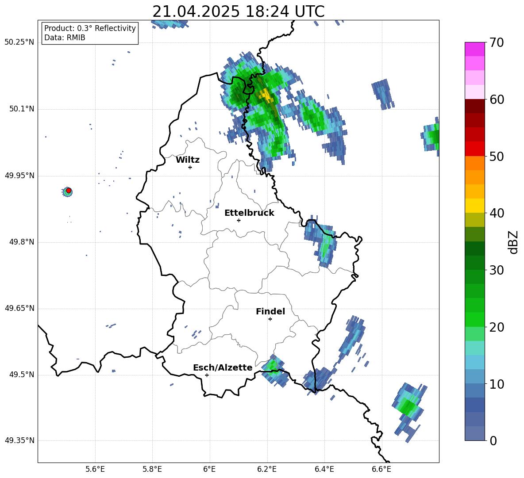Click the 30 colorbar tick label

click(497, 270)
